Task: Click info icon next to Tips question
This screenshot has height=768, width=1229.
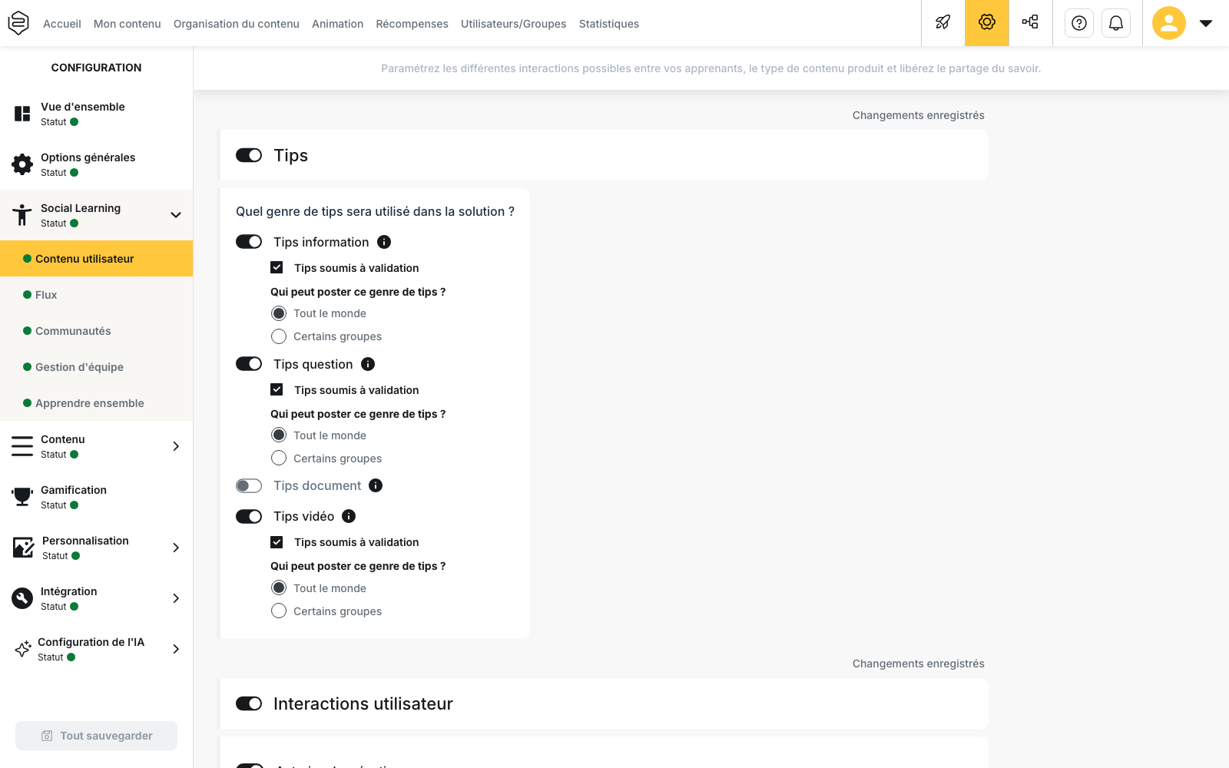Action: tap(368, 364)
